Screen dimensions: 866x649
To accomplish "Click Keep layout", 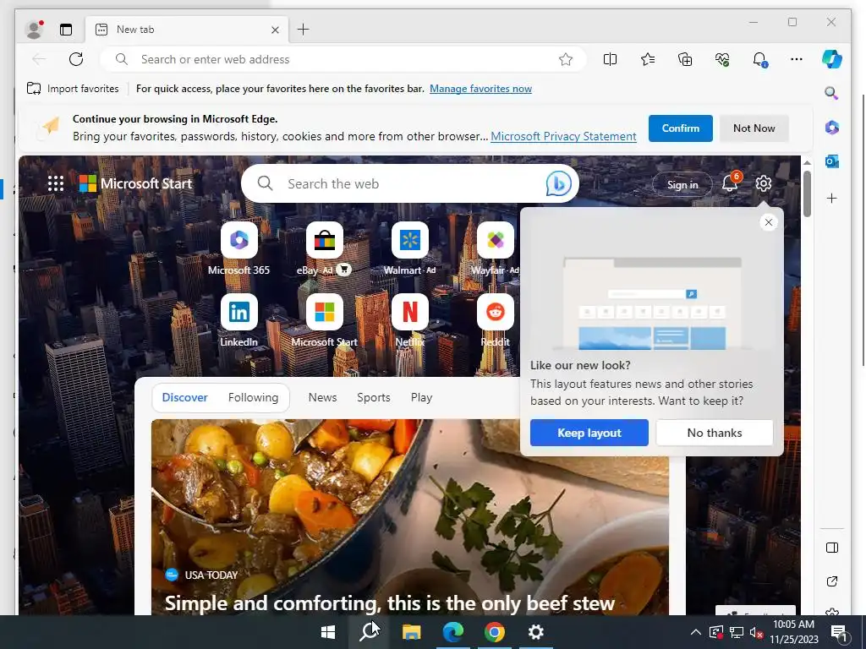I will pyautogui.click(x=589, y=433).
